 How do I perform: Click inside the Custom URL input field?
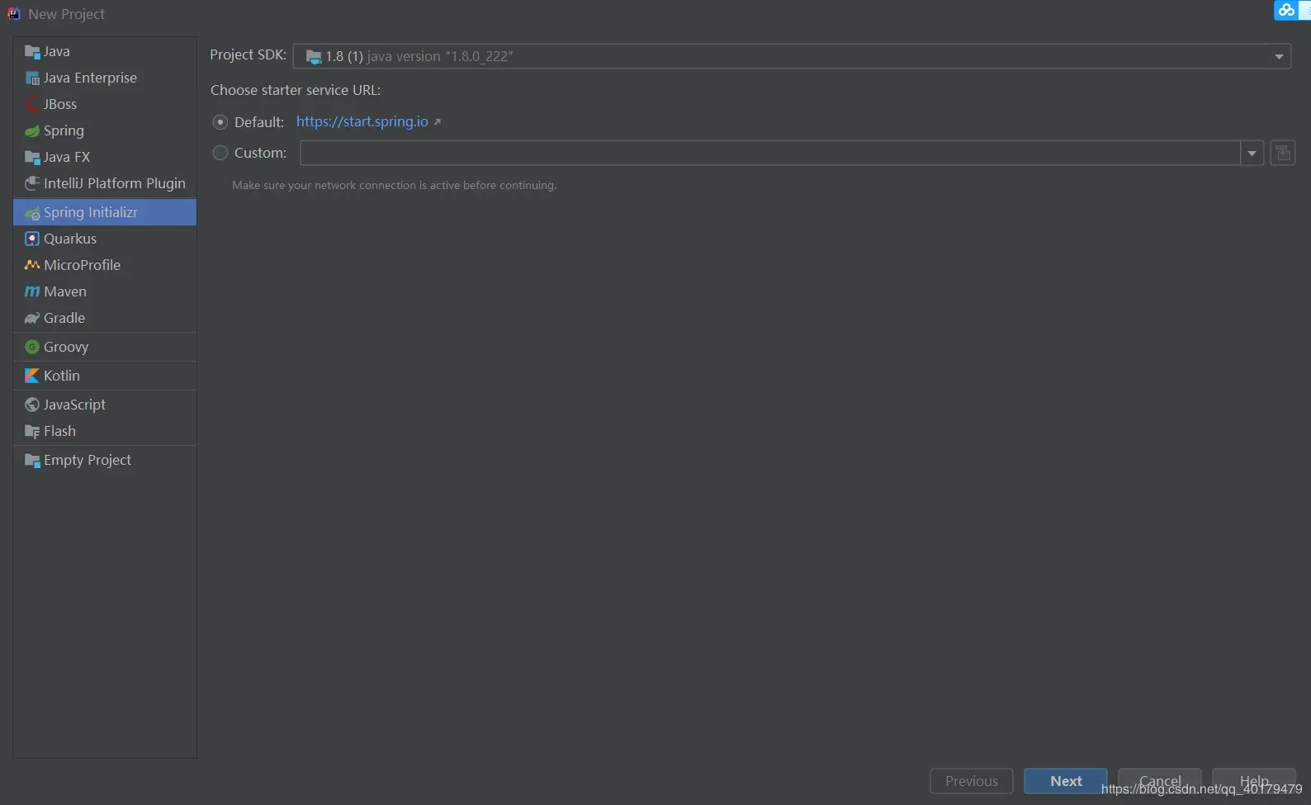tap(770, 153)
